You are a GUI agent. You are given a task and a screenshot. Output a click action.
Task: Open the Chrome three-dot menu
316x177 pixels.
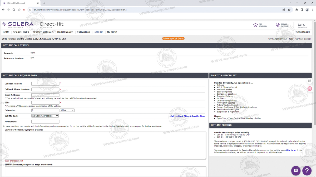pyautogui.click(x=313, y=10)
